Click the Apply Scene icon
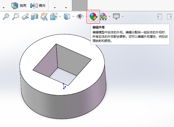 [103, 17]
